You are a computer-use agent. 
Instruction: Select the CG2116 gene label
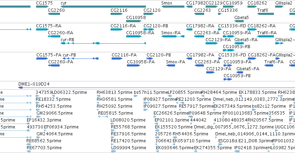pyautogui.click(x=119, y=10)
